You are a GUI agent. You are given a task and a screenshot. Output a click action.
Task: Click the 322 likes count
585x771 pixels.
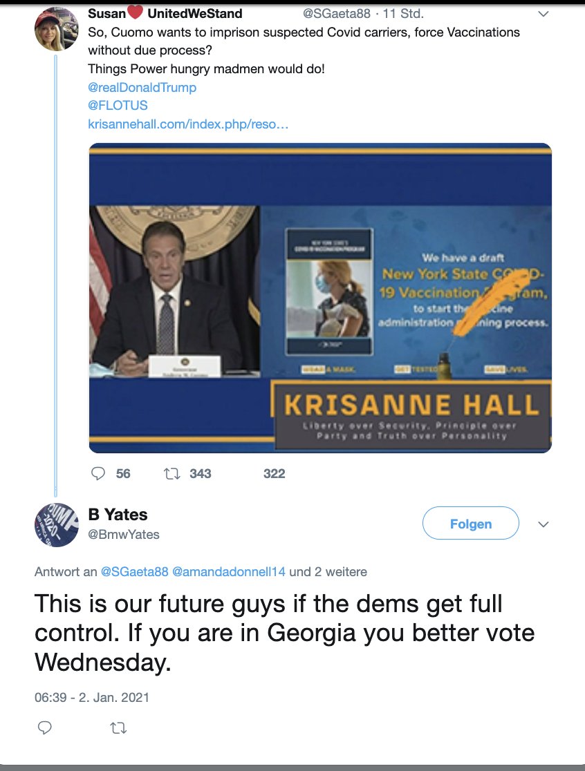coord(274,473)
